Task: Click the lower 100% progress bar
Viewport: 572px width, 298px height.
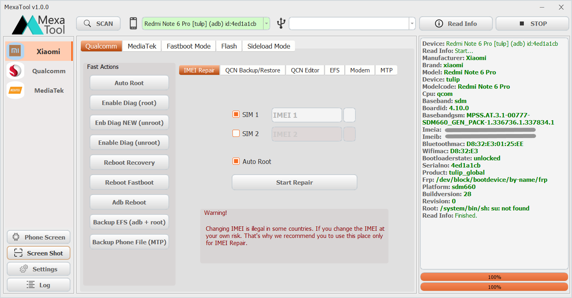Action: pyautogui.click(x=494, y=287)
